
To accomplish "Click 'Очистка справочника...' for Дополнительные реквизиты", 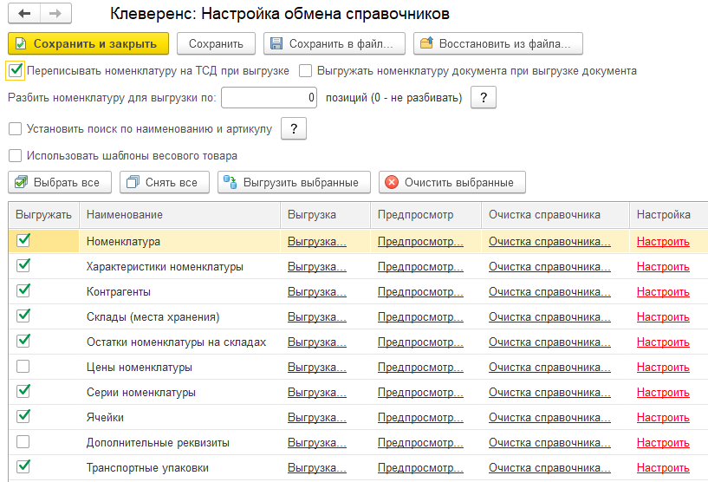I will pos(549,443).
